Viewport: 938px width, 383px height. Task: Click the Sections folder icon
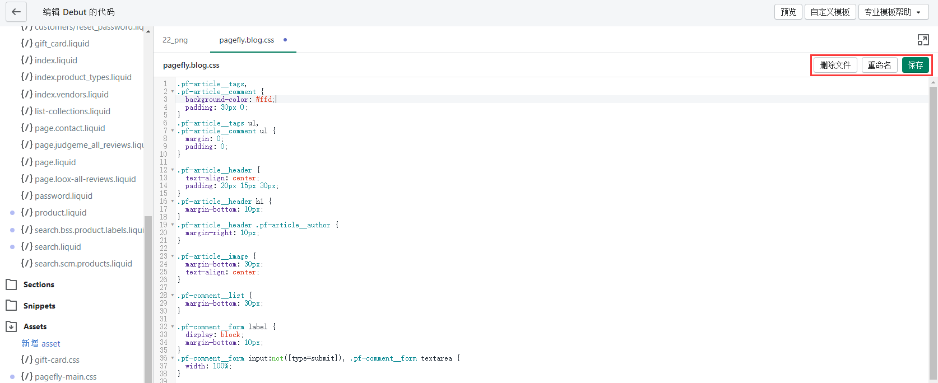click(x=11, y=284)
